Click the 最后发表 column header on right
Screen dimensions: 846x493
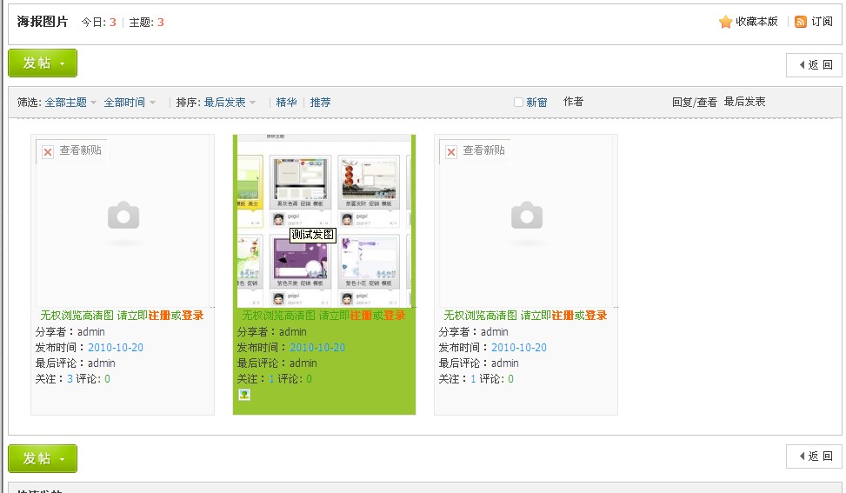click(x=744, y=102)
